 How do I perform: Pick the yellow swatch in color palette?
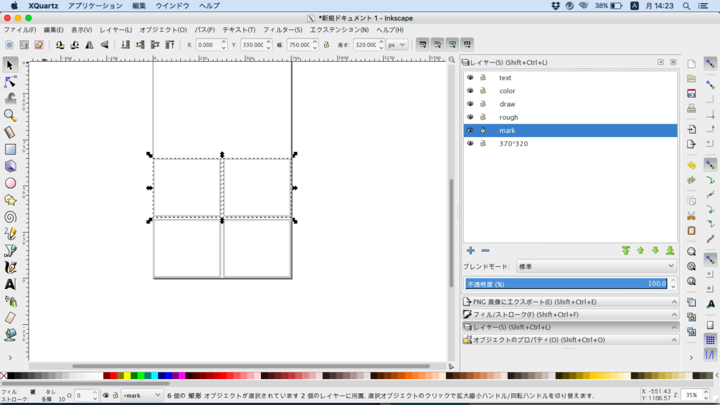pyautogui.click(x=127, y=375)
